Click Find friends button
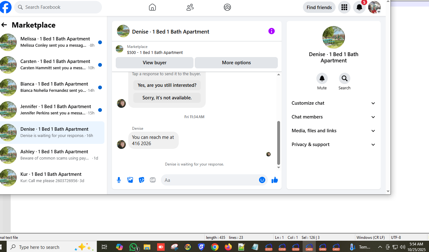429x252 pixels. point(319,7)
